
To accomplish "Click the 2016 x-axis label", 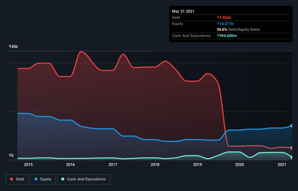I will tap(70, 164).
